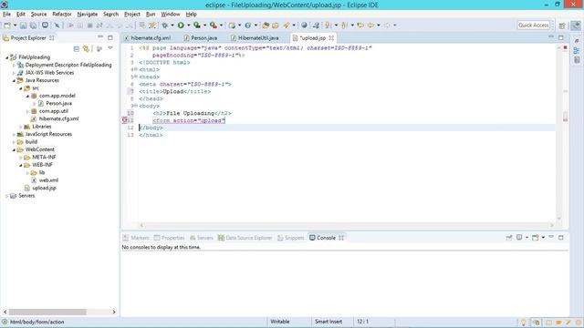Screen dimensions: 584x328
Task: Click Collapse All in Project Explorer
Action: tap(77, 48)
